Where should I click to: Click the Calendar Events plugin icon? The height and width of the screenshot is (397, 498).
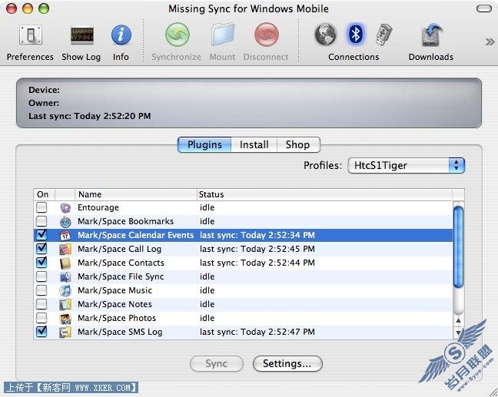tap(65, 236)
